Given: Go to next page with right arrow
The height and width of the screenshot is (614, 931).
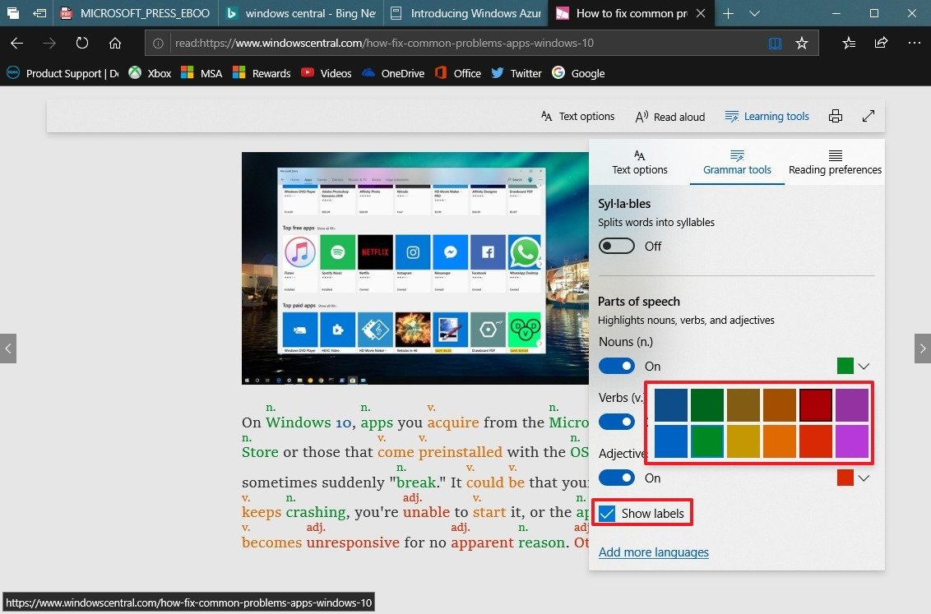Looking at the screenshot, I should (x=922, y=349).
